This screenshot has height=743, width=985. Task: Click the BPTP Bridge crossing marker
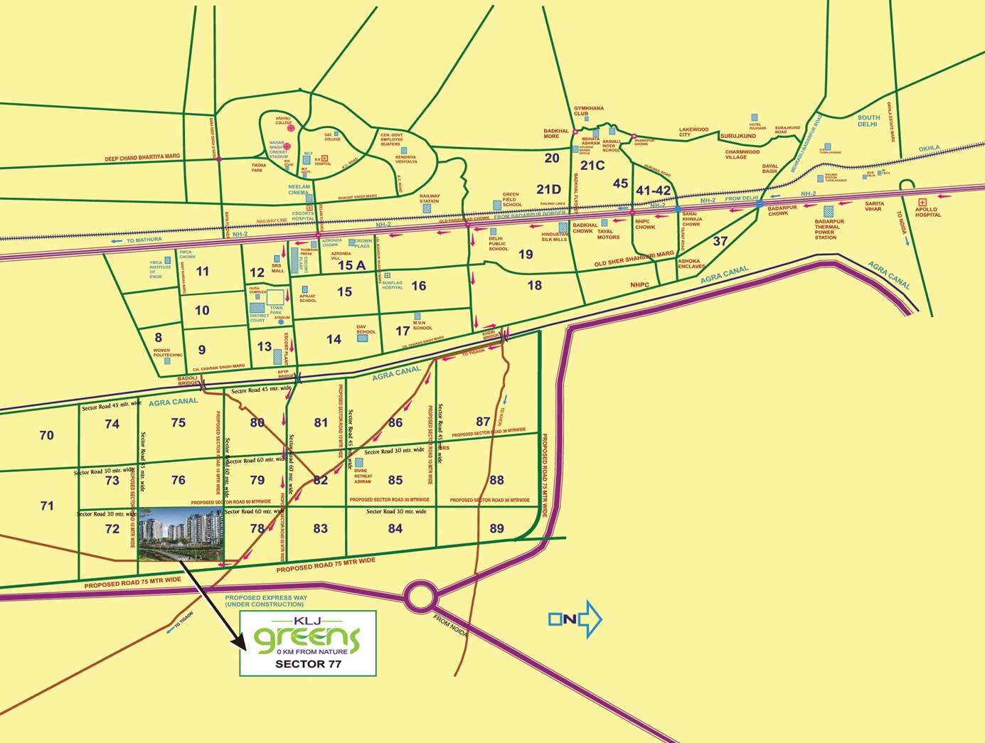tap(297, 379)
